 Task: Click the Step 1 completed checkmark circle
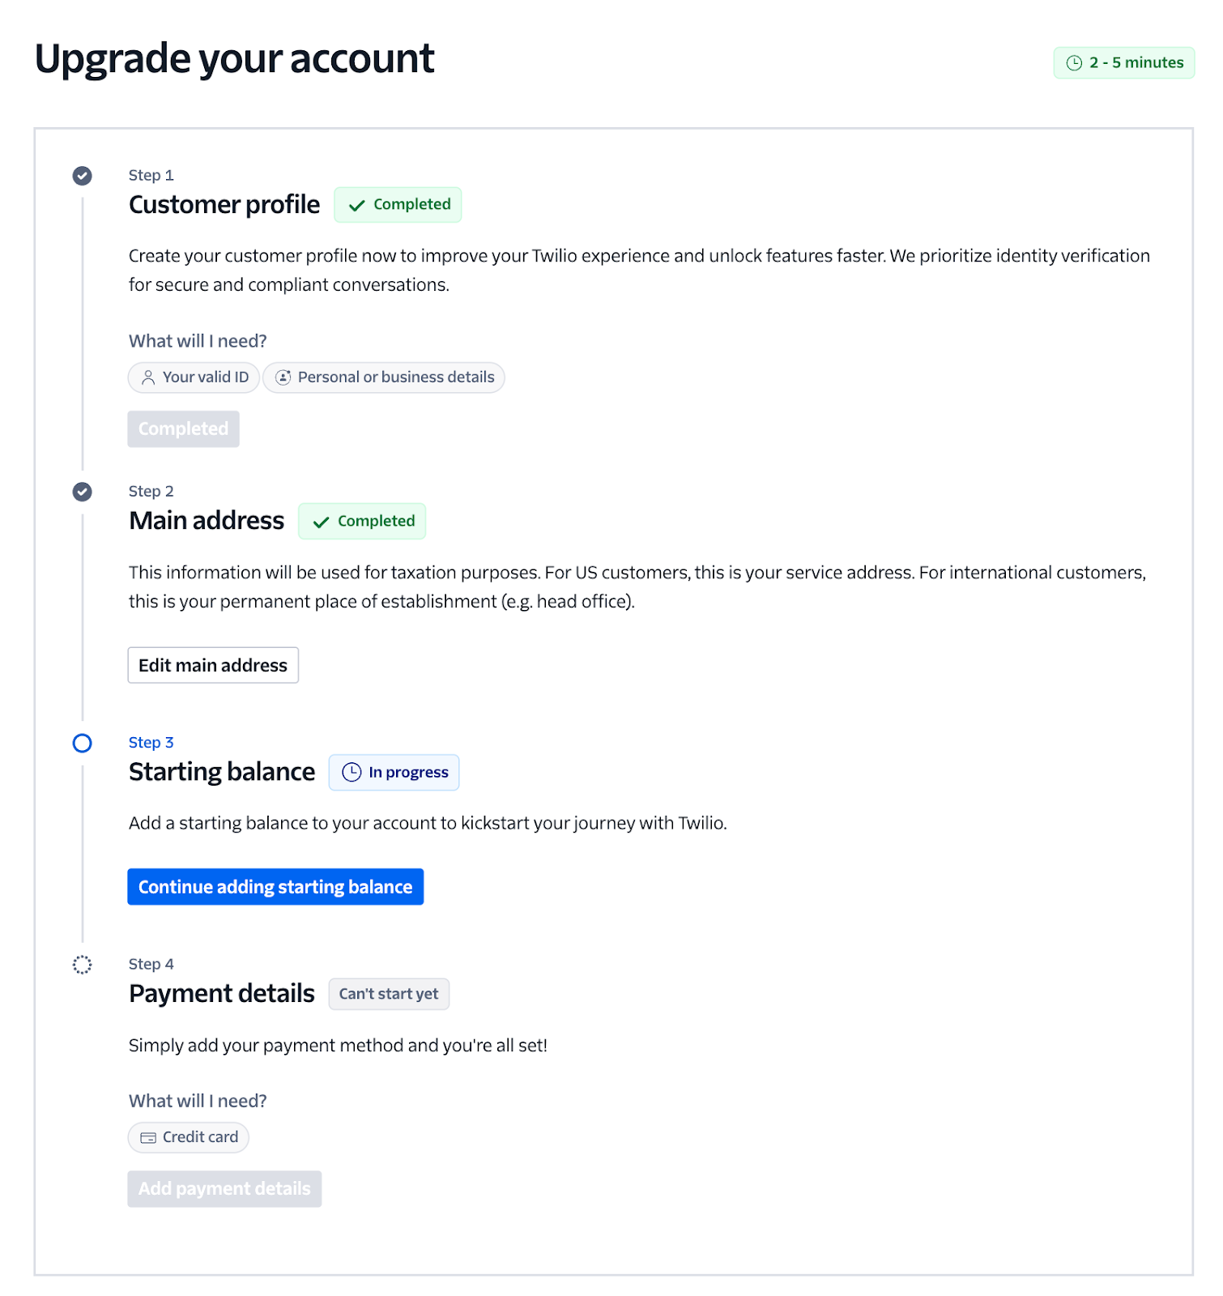[x=82, y=176]
